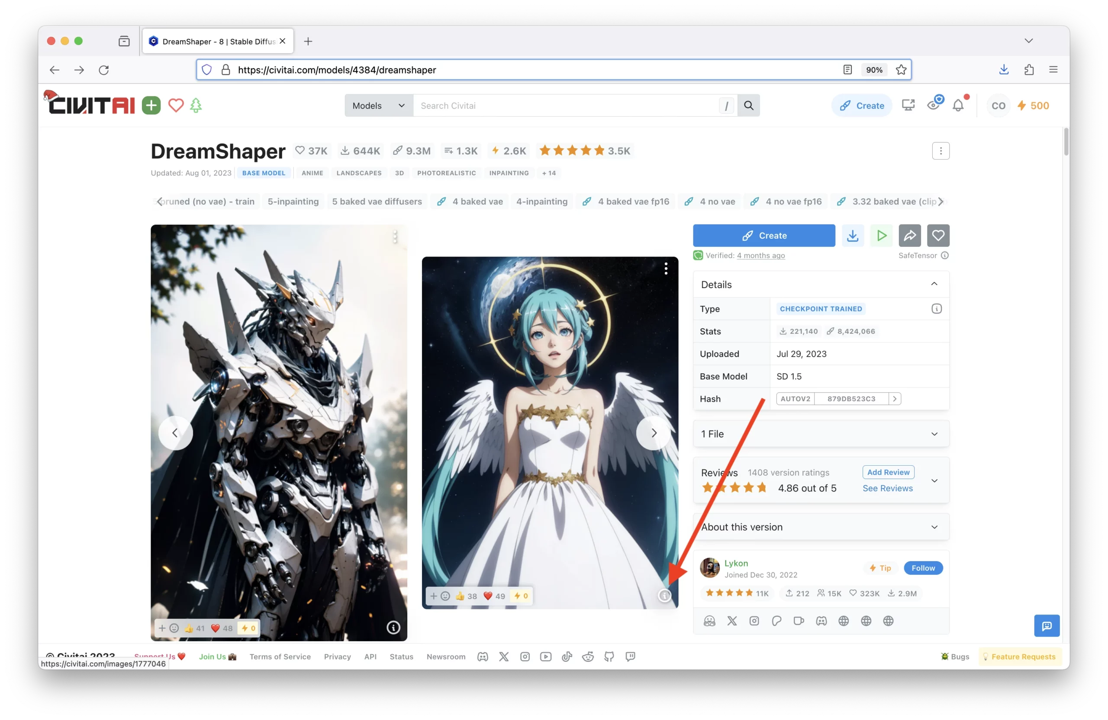
Task: Open the Firefox downloads panel
Action: pos(1004,70)
